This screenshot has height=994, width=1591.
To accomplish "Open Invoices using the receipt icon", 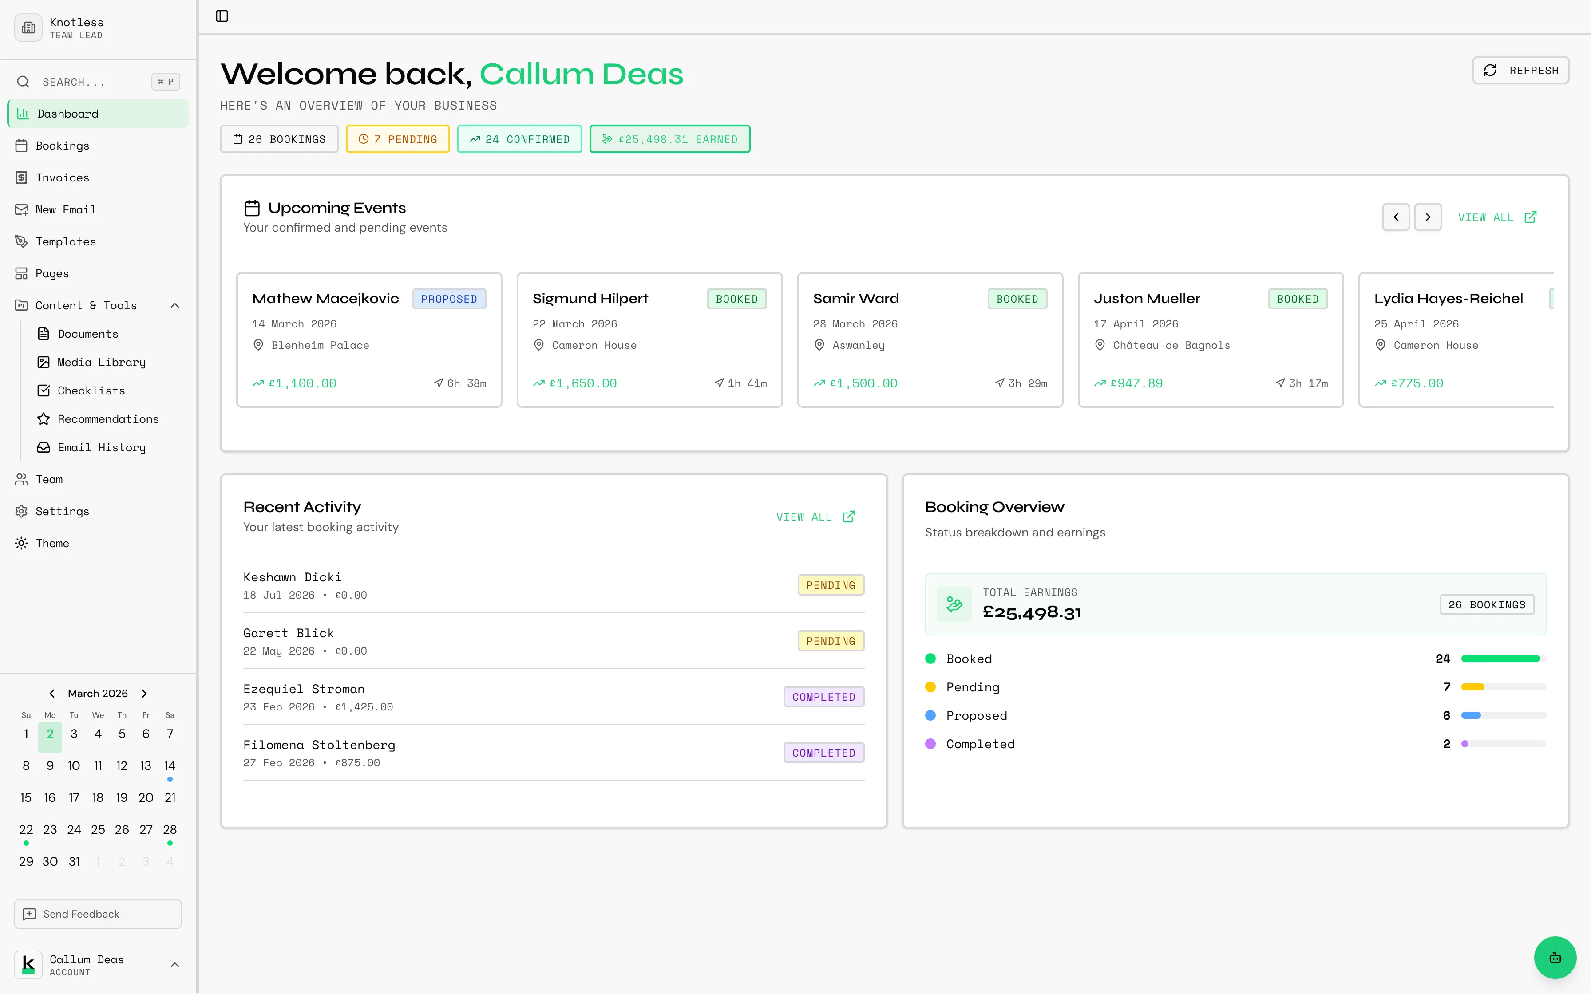I will (x=22, y=177).
